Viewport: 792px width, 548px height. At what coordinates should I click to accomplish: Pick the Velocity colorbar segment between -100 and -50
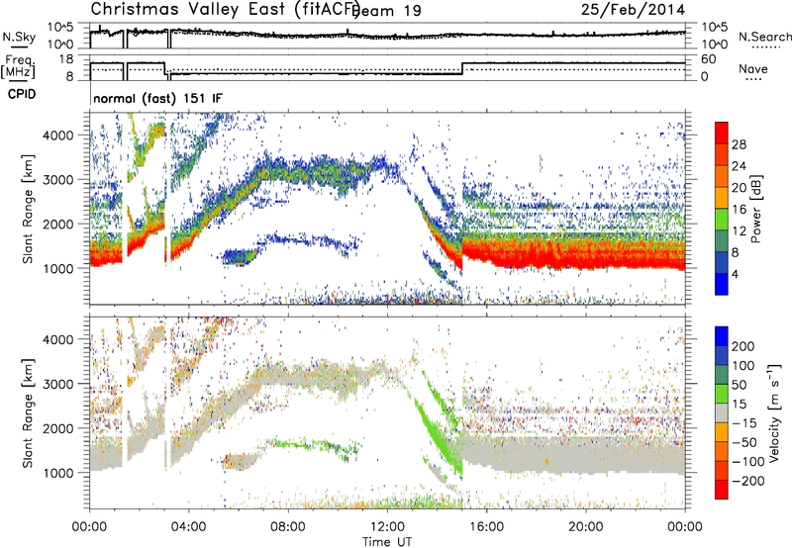[722, 451]
